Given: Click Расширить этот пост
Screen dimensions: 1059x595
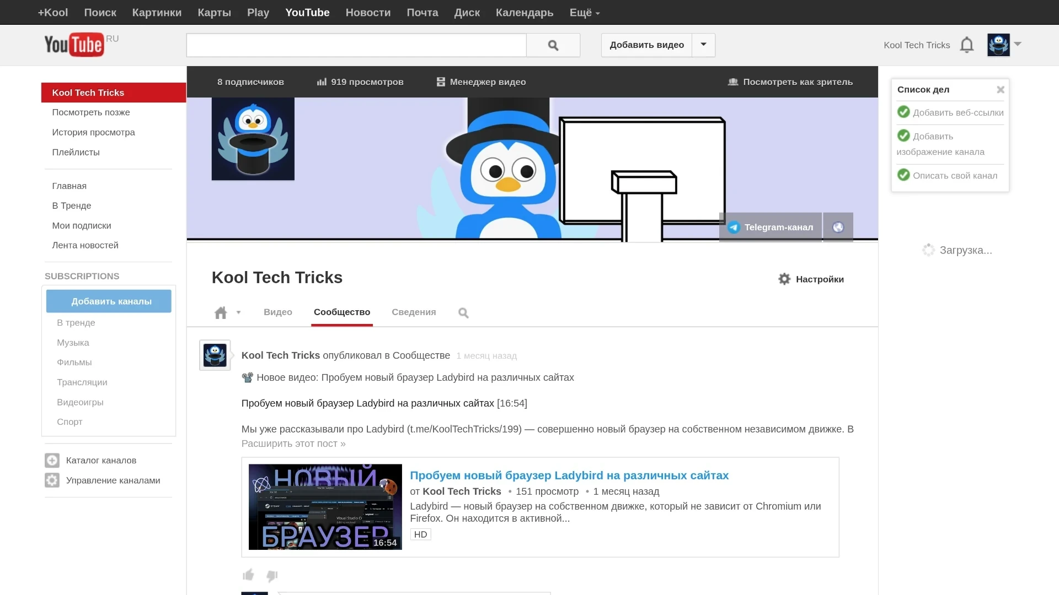Looking at the screenshot, I should coord(293,443).
